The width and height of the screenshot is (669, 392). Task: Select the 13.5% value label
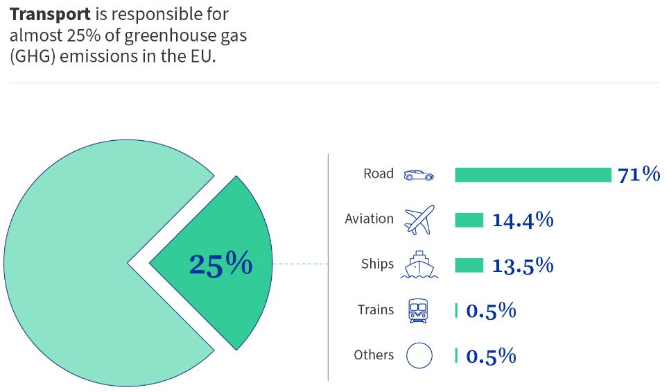pos(523,265)
